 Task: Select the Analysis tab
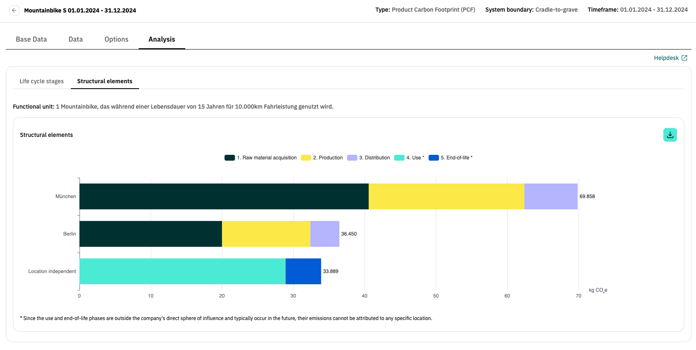point(162,39)
